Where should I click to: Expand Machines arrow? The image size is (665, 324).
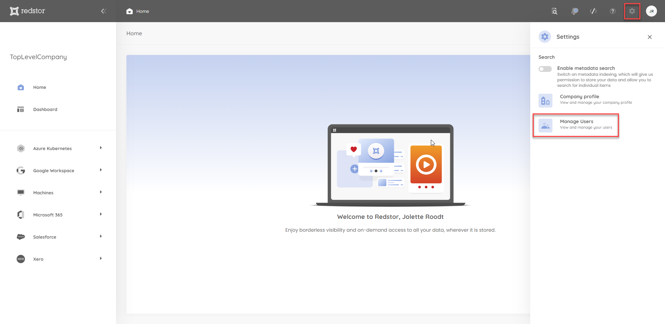click(101, 192)
